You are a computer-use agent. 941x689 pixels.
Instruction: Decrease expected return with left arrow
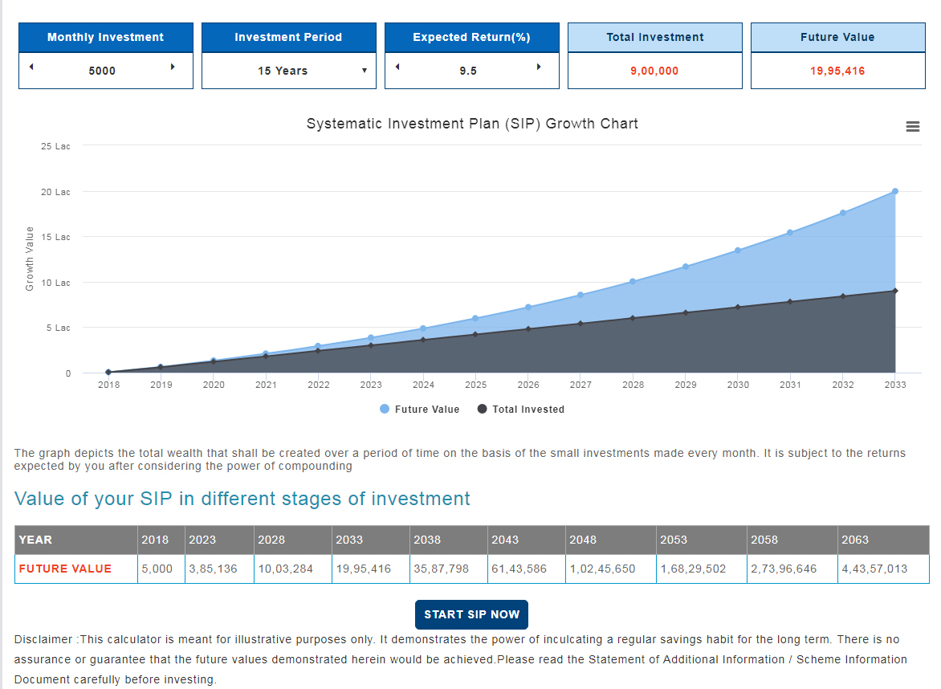click(397, 67)
